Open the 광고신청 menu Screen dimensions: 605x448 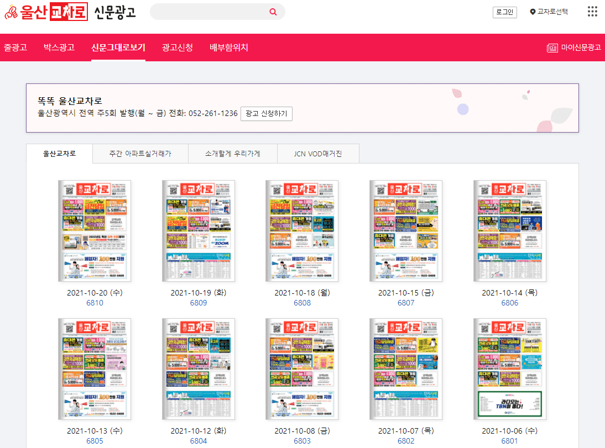coord(176,48)
